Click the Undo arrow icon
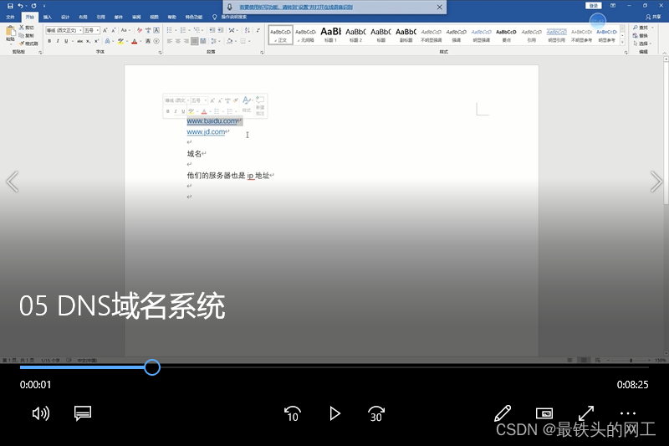The width and height of the screenshot is (669, 446). pos(20,6)
